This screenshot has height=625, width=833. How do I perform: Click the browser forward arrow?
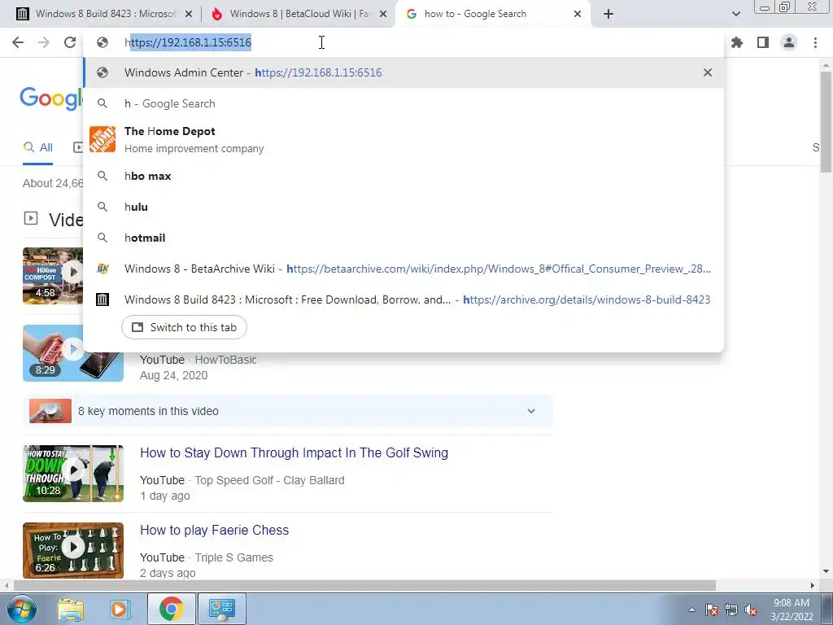44,42
